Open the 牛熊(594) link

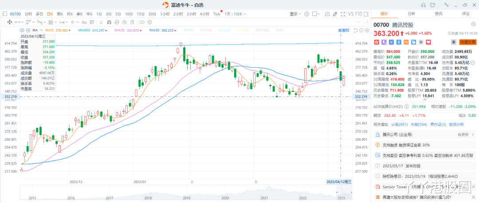tap(419, 124)
